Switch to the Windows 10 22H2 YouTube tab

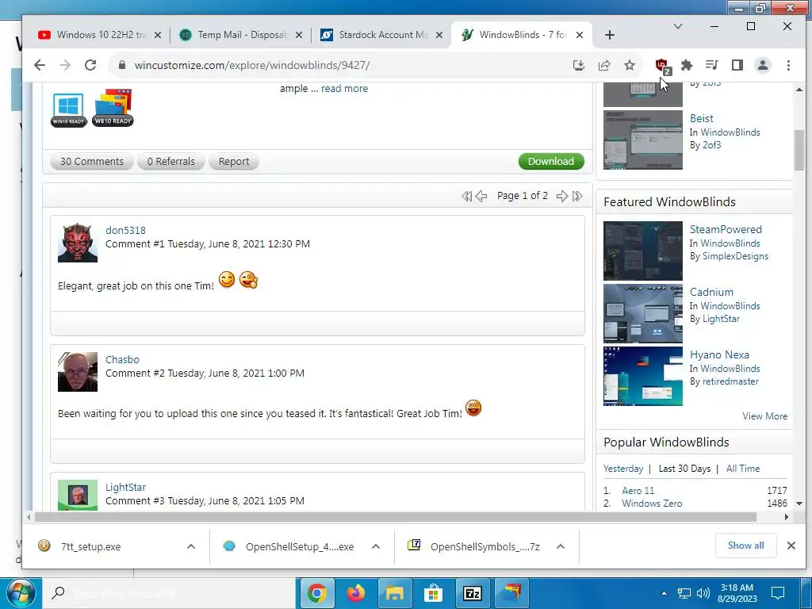point(99,35)
